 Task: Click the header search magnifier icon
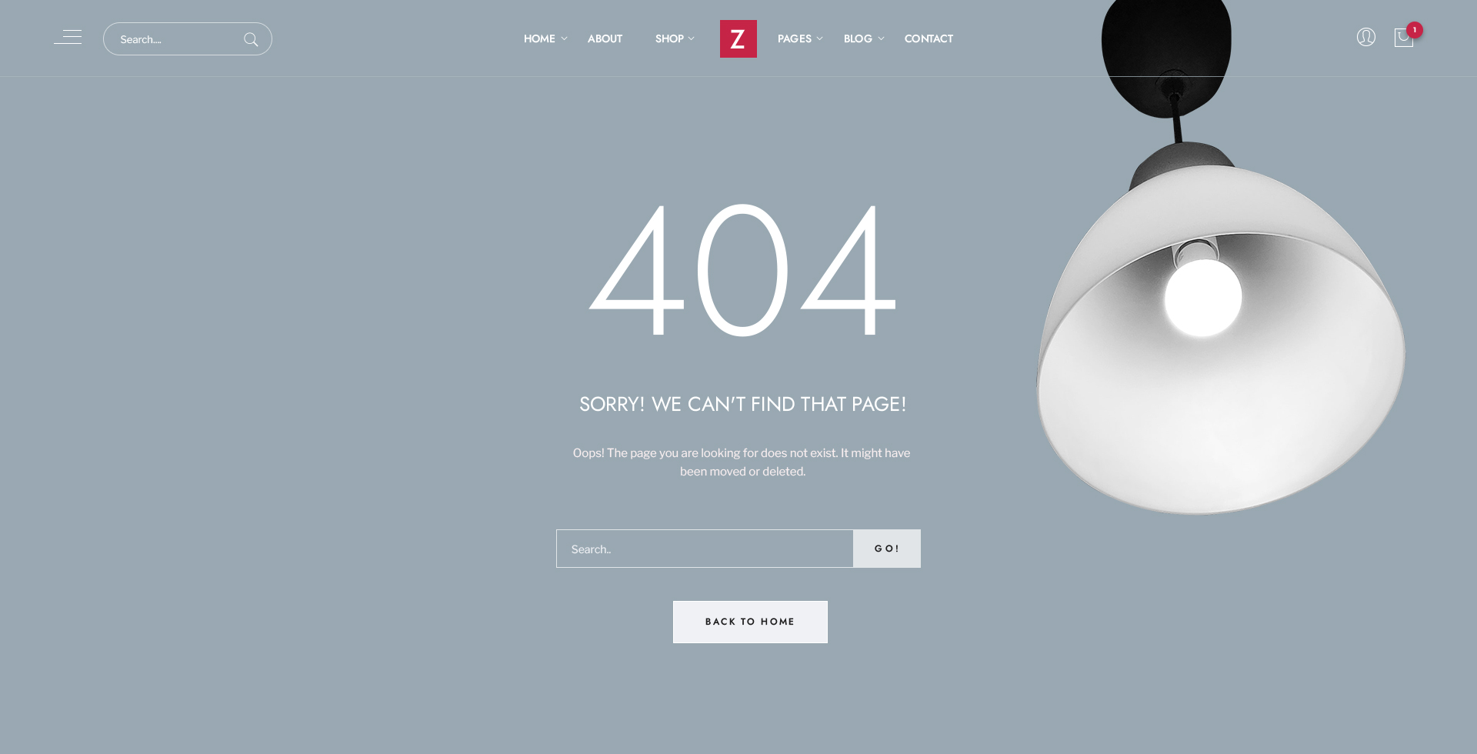(x=251, y=39)
